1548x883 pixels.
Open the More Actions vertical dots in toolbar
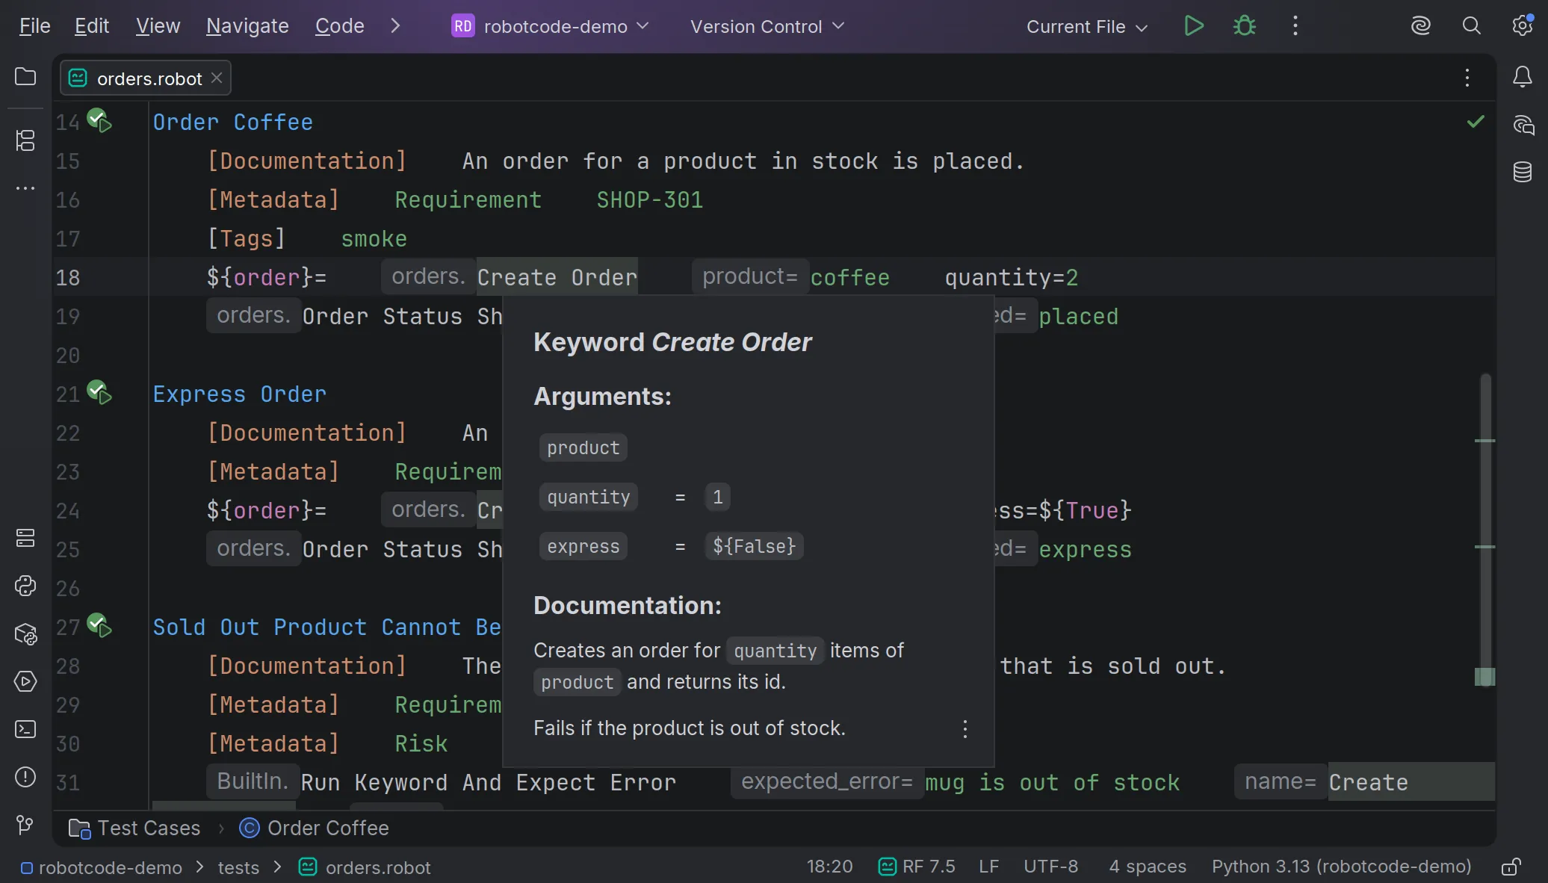click(x=1295, y=26)
